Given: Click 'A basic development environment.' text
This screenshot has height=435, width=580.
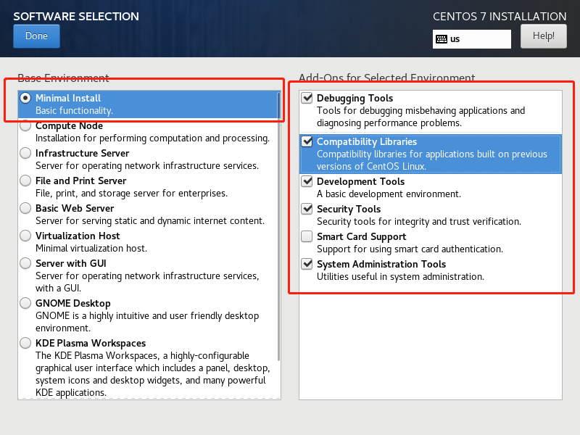Looking at the screenshot, I should tap(389, 194).
